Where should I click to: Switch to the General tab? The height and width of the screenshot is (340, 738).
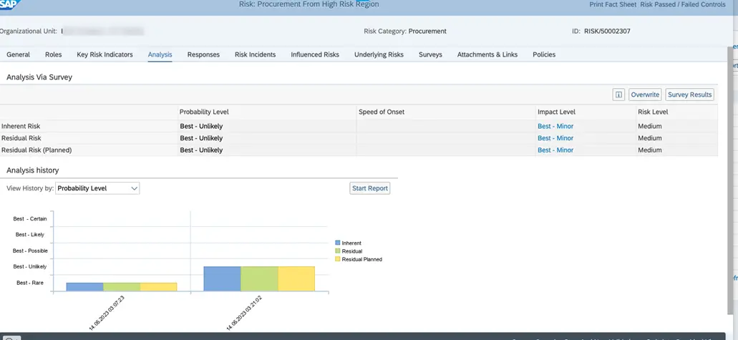pos(18,54)
